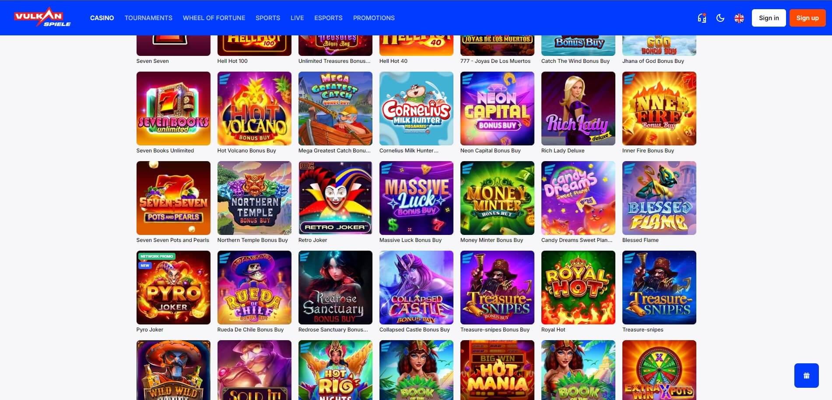Open the Tournaments menu item
The width and height of the screenshot is (832, 400).
148,18
